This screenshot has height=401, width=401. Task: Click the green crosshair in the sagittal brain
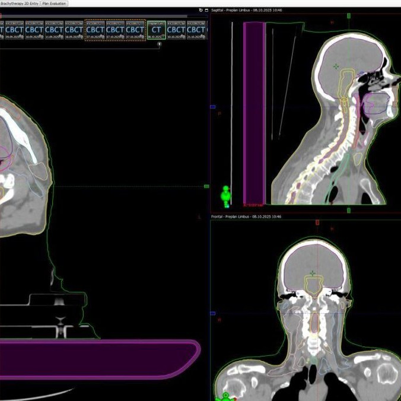pos(336,67)
